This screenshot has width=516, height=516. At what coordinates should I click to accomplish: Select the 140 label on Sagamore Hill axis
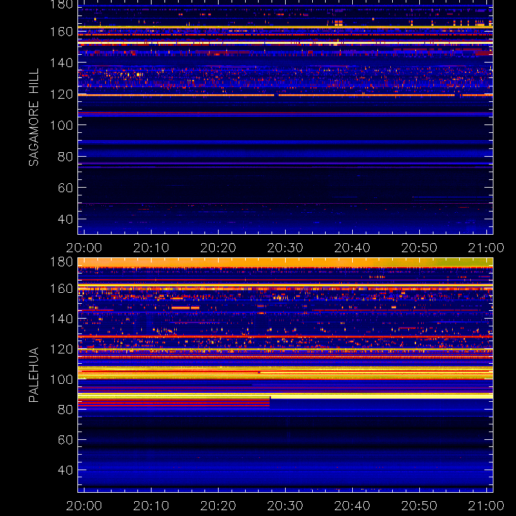point(61,63)
